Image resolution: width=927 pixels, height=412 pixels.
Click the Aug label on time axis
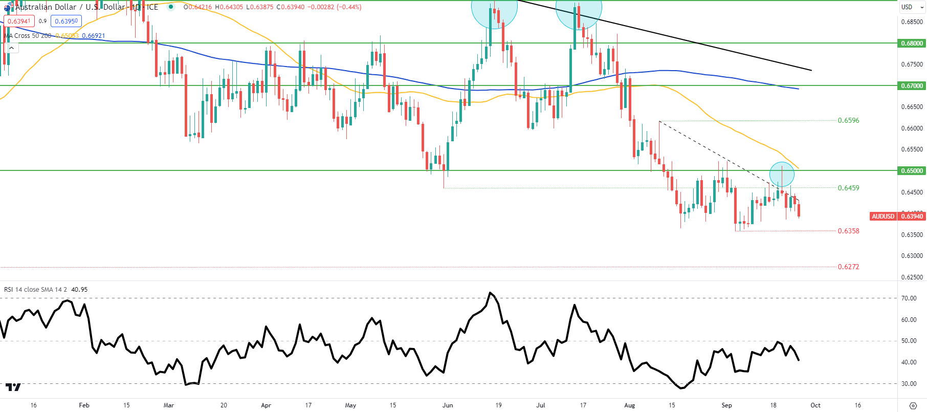pyautogui.click(x=630, y=405)
